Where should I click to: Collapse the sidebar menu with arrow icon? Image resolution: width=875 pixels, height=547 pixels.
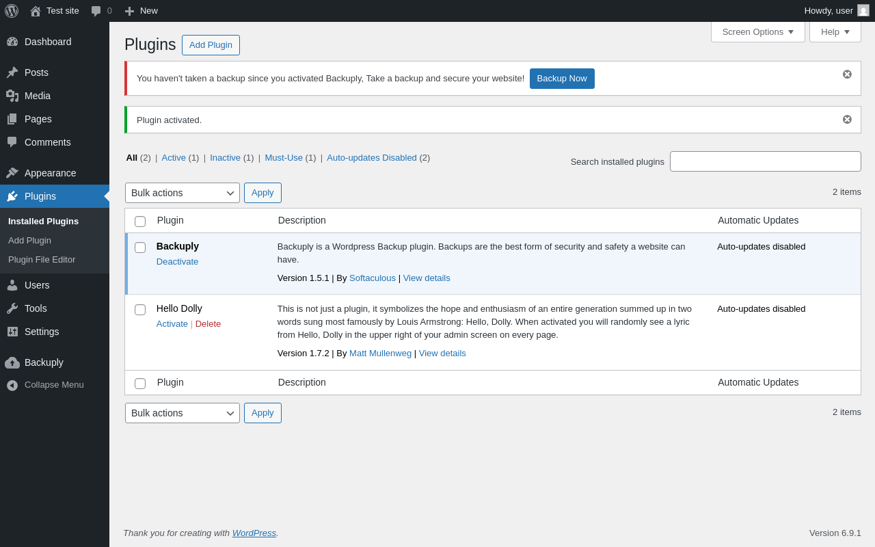[12, 385]
